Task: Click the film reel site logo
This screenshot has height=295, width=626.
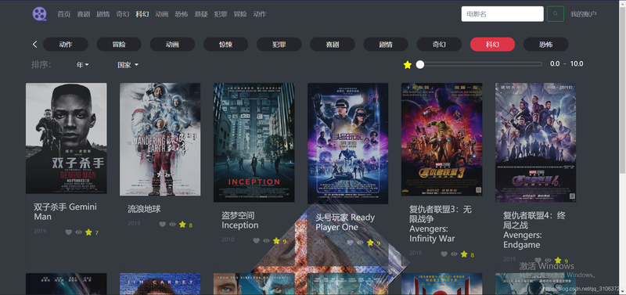Action: click(40, 14)
